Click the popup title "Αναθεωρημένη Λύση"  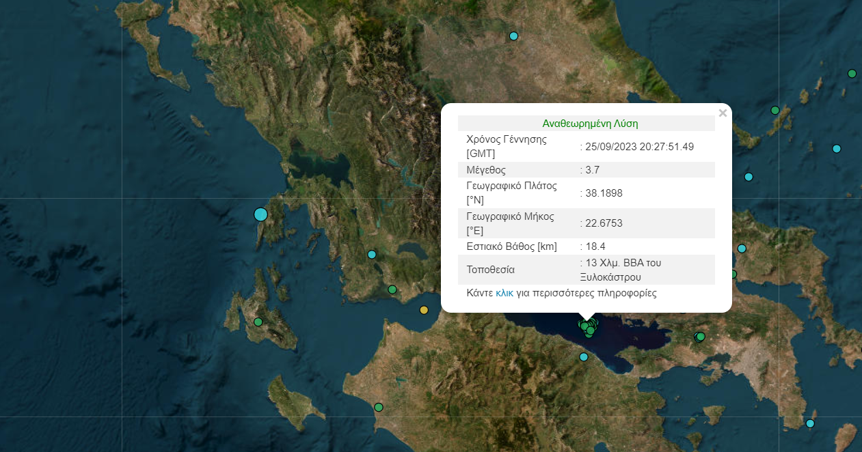[x=591, y=124]
